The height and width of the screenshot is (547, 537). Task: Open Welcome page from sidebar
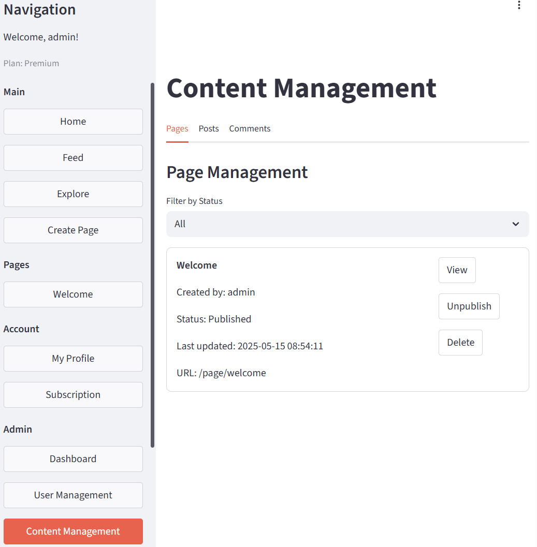(73, 294)
